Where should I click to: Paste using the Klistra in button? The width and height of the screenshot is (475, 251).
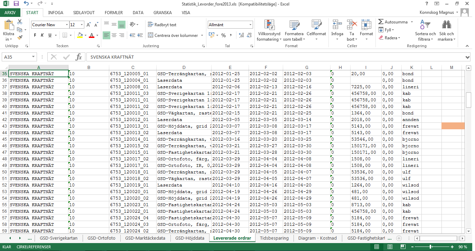9,30
